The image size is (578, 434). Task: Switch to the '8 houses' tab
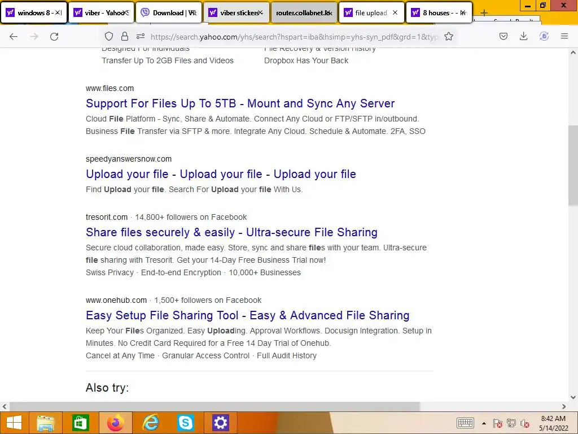[438, 12]
